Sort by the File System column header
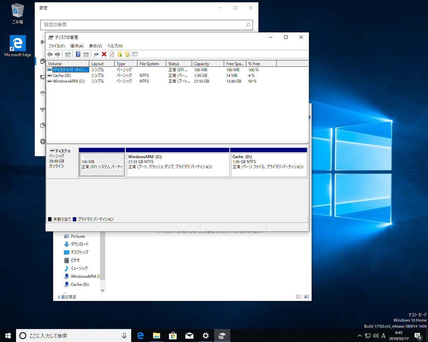Image resolution: width=428 pixels, height=342 pixels. pyautogui.click(x=152, y=64)
